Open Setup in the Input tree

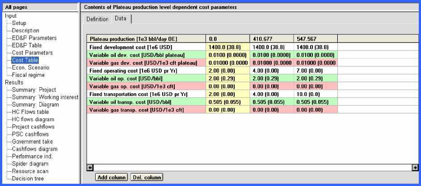[x=19, y=23]
